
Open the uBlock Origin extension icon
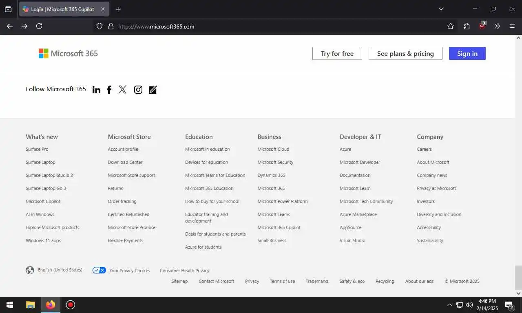482,26
